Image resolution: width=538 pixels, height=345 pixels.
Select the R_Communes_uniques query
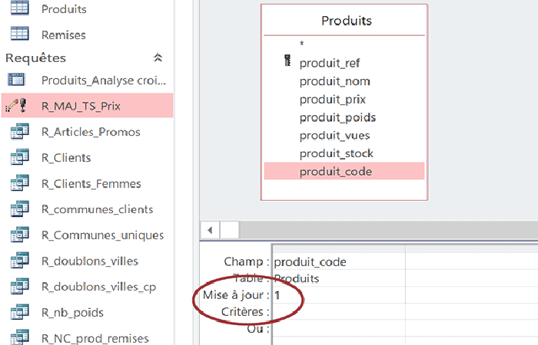(87, 235)
